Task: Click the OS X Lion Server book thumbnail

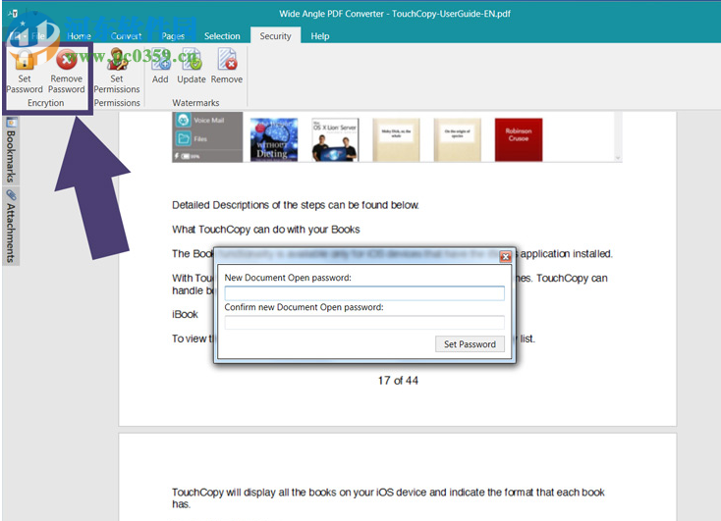Action: [x=335, y=139]
